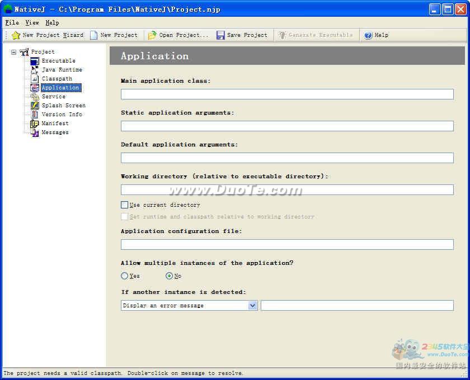The image size is (470, 380).
Task: Click the blue Help question mark icon
Action: click(368, 35)
